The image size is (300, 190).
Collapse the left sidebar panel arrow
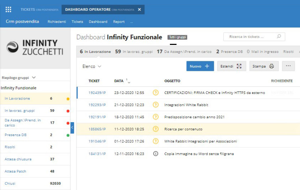coord(72,128)
